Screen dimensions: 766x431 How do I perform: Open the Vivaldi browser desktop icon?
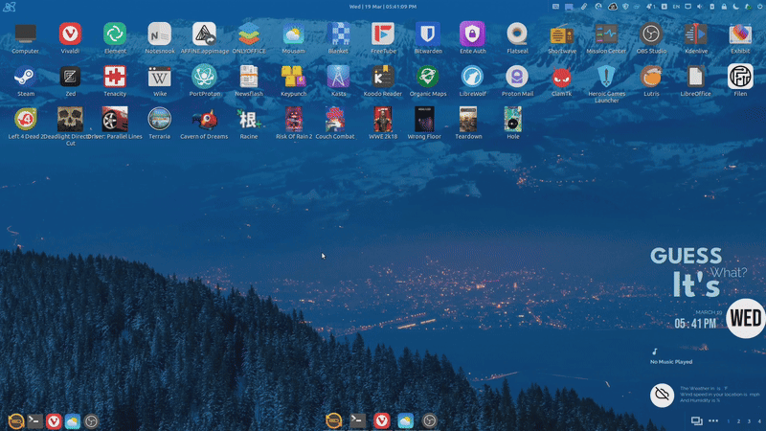coord(70,34)
